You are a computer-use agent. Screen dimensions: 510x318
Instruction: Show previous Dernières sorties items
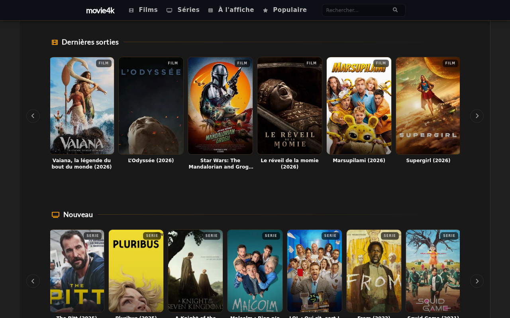tap(33, 116)
